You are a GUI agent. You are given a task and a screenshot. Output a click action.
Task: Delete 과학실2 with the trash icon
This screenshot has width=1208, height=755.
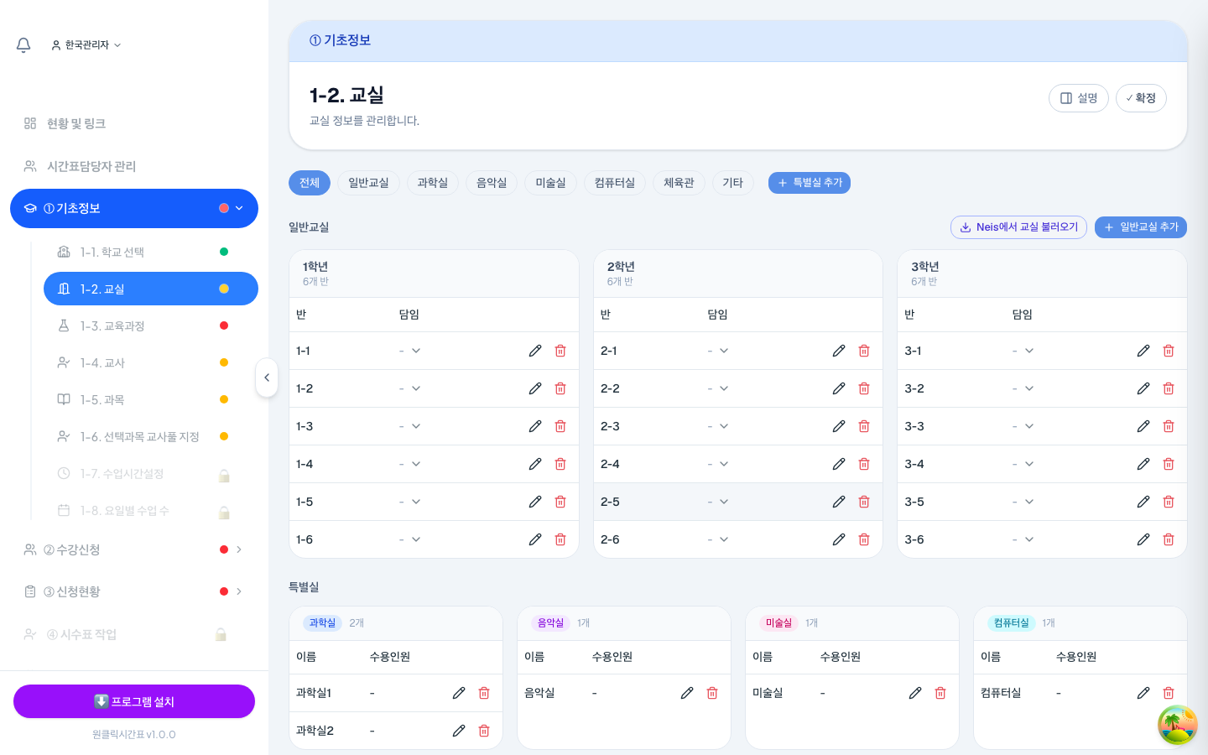tap(484, 731)
